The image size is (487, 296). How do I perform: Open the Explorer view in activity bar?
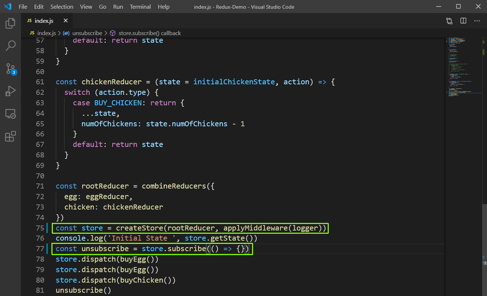tap(11, 24)
